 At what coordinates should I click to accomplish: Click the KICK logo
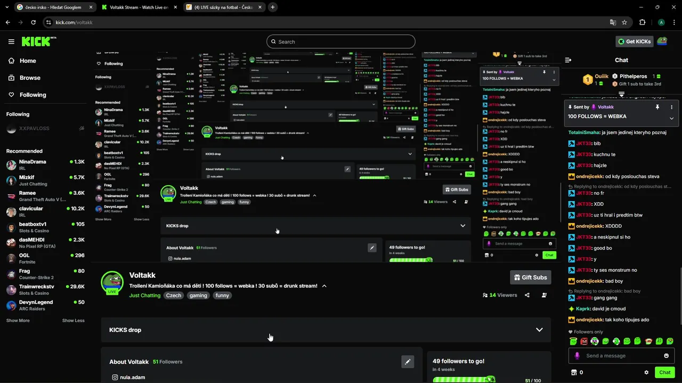pyautogui.click(x=39, y=41)
